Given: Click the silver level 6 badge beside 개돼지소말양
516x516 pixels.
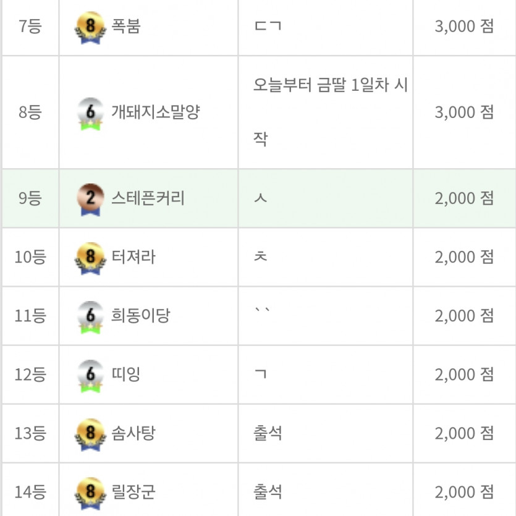Looking at the screenshot, I should [x=90, y=112].
